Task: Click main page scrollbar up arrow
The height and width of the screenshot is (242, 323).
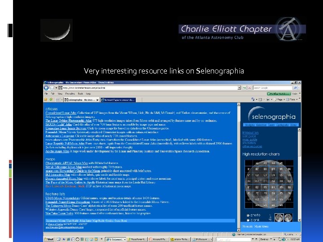Action: pyautogui.click(x=239, y=104)
